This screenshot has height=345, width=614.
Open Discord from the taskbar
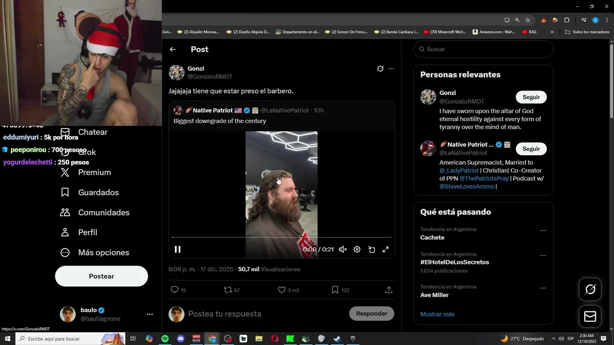[181, 339]
